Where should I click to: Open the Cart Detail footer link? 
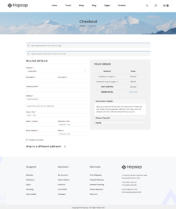(62, 190)
